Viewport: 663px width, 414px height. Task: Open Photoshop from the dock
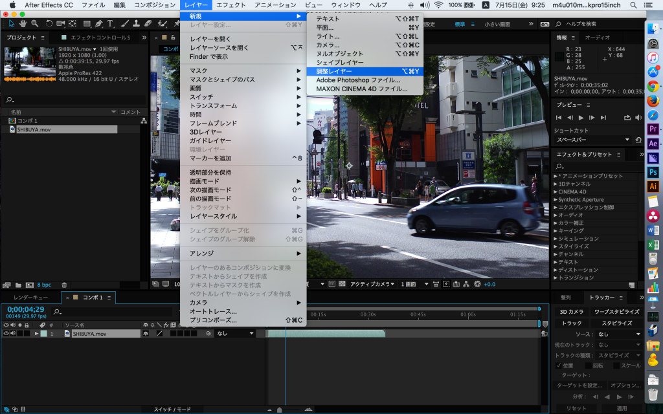point(653,172)
